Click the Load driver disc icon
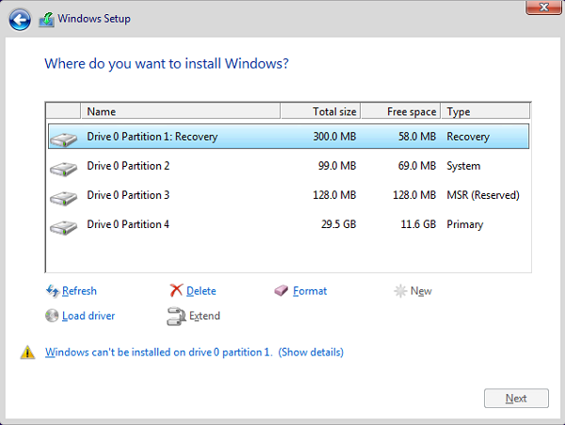Viewport: 565px width, 425px height. pos(52,316)
